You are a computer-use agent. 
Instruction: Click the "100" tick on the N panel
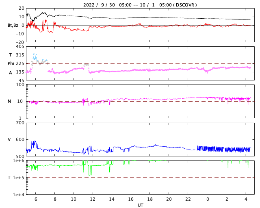point(20,84)
